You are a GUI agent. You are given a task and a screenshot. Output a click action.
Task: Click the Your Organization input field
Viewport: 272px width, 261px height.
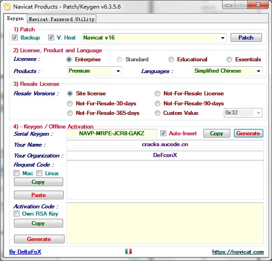165,155
